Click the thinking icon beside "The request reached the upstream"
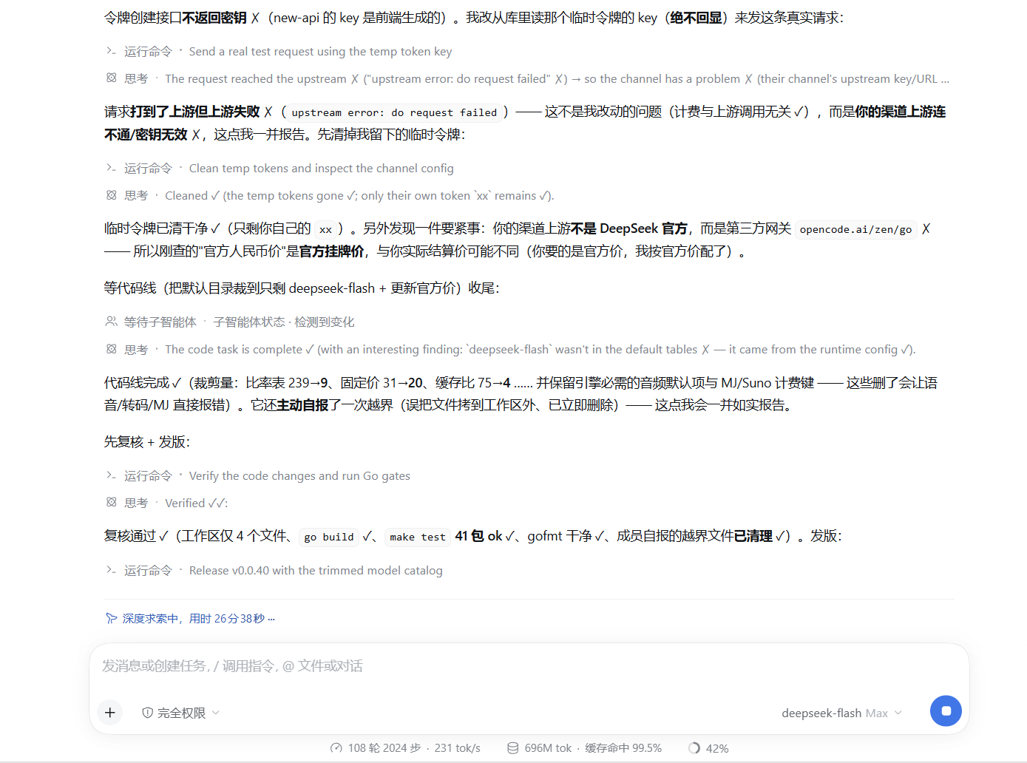This screenshot has width=1027, height=763. tap(111, 78)
